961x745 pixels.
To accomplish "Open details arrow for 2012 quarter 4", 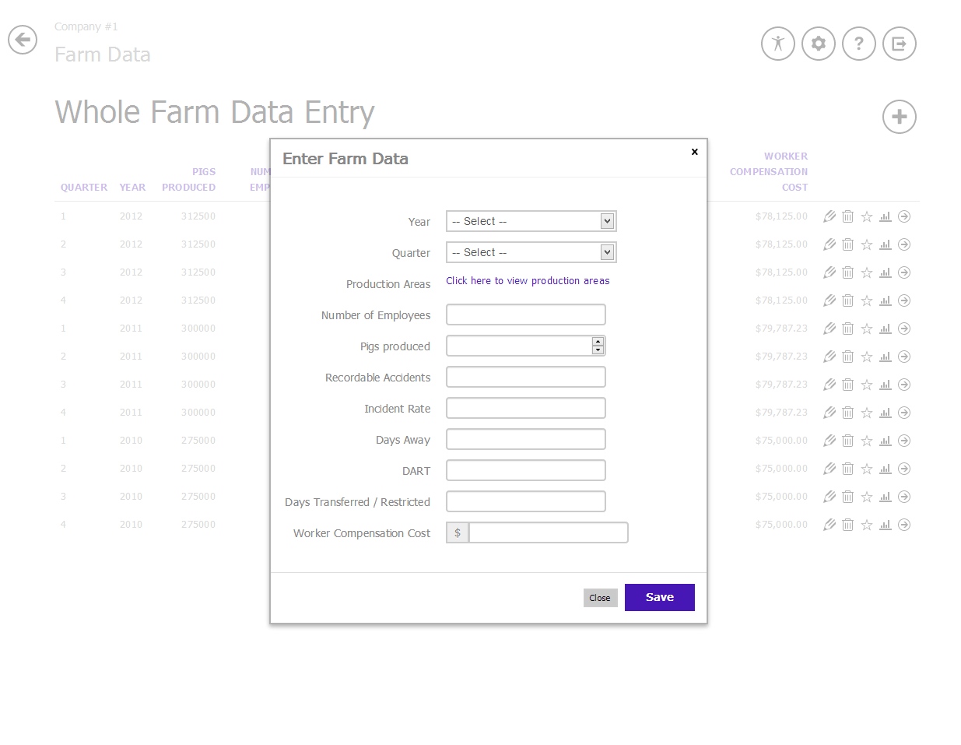I will pyautogui.click(x=904, y=300).
